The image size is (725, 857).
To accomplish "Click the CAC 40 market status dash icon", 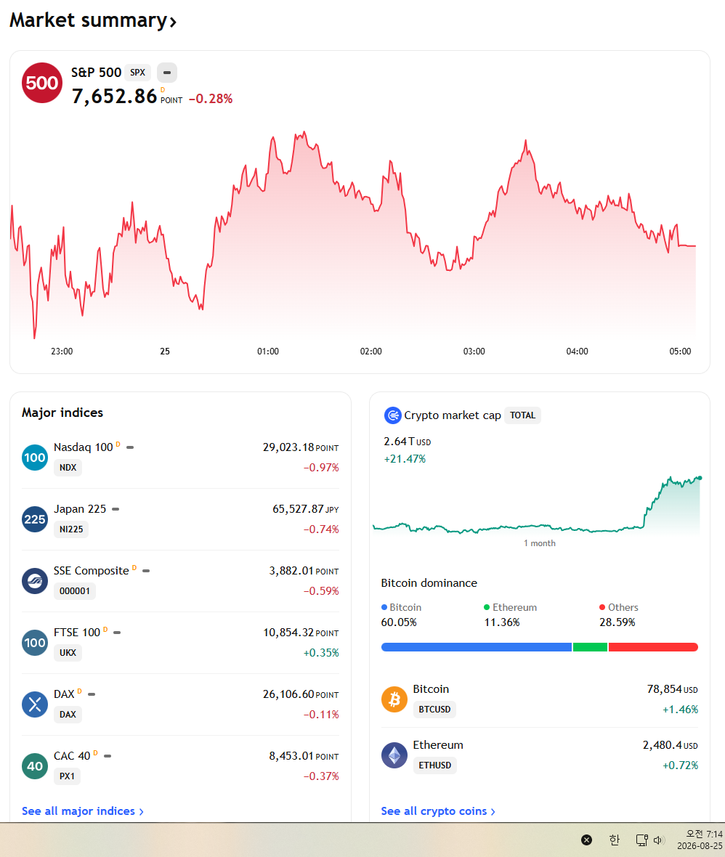I will click(108, 756).
